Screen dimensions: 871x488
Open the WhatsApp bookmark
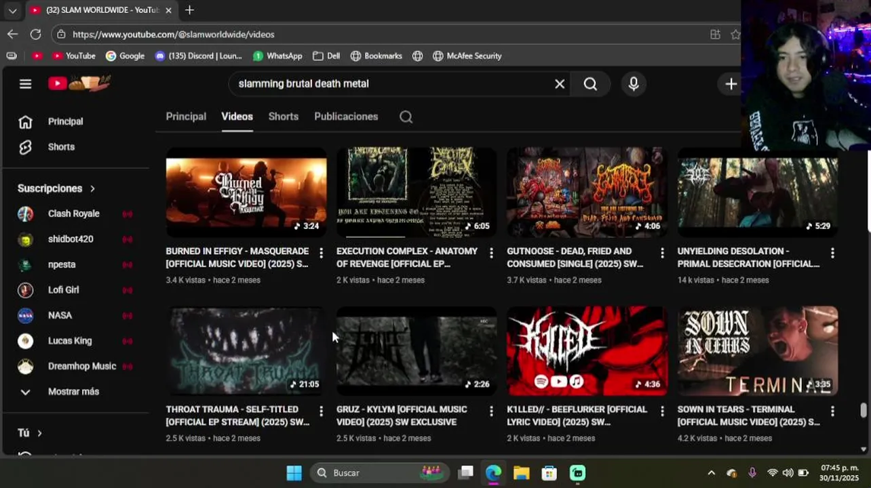[277, 56]
